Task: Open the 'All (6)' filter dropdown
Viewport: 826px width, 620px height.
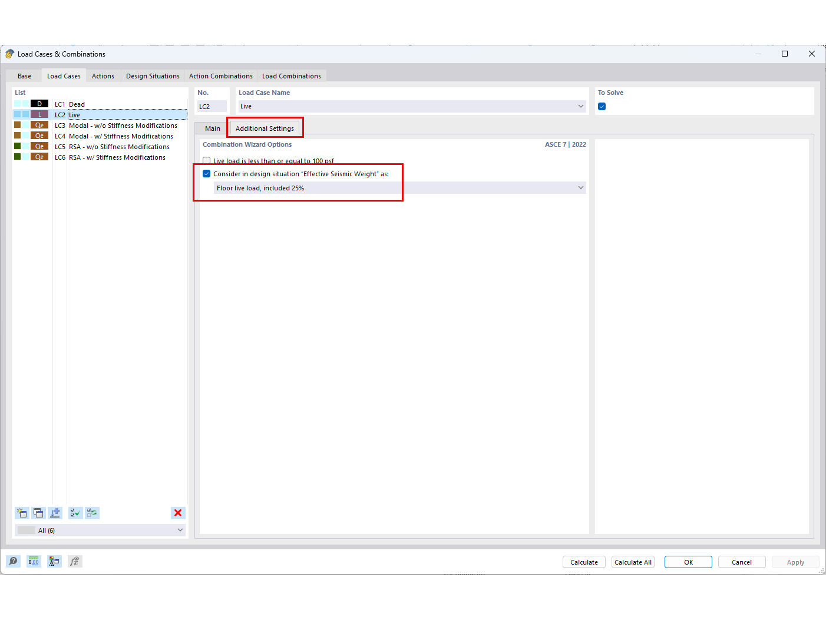Action: tap(180, 530)
